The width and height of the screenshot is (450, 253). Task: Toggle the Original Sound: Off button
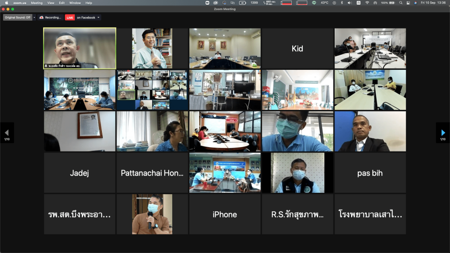[17, 18]
